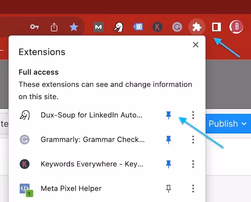This screenshot has height=202, width=251.
Task: Click Keywords Everywhere K icon in list
Action: (x=25, y=164)
